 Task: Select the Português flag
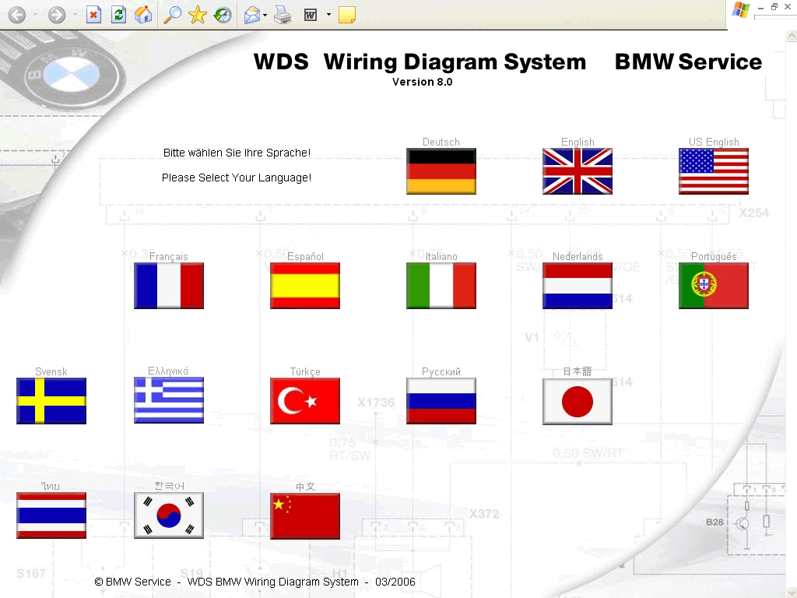tap(714, 286)
